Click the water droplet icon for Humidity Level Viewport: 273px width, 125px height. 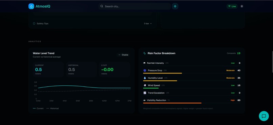coord(145,78)
